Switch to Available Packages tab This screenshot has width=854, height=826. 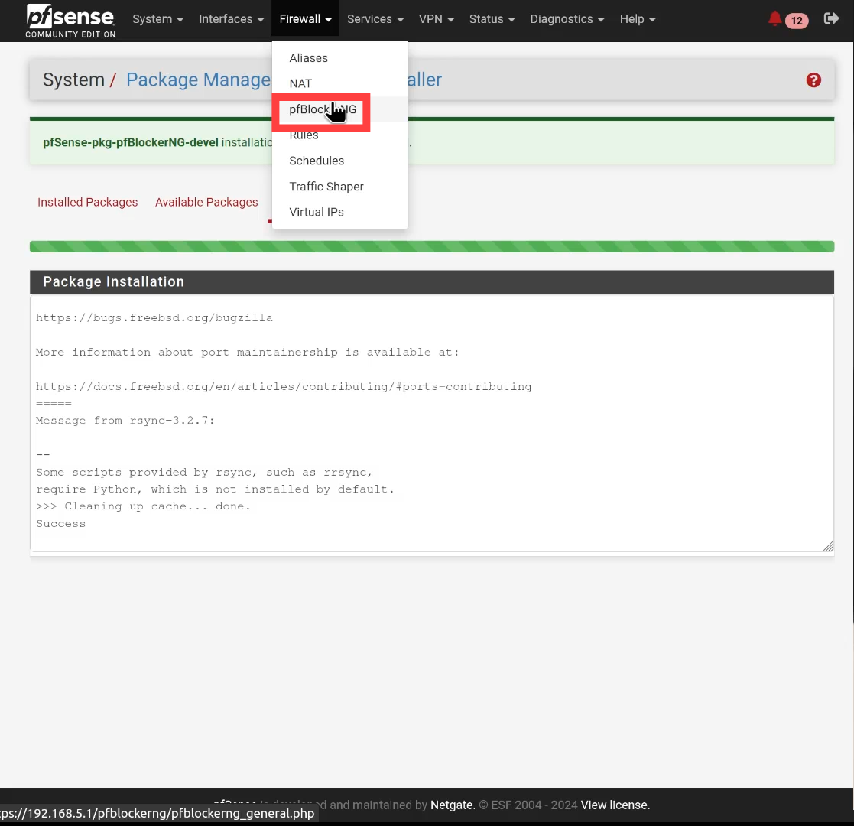coord(206,202)
